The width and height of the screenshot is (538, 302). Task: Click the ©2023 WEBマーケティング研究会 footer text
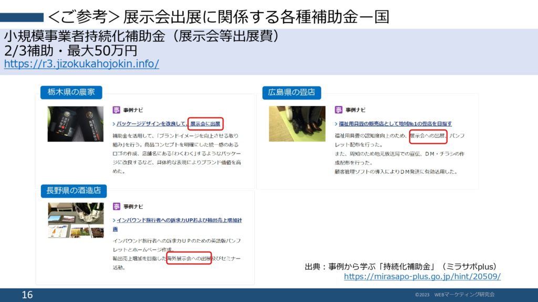click(454, 295)
